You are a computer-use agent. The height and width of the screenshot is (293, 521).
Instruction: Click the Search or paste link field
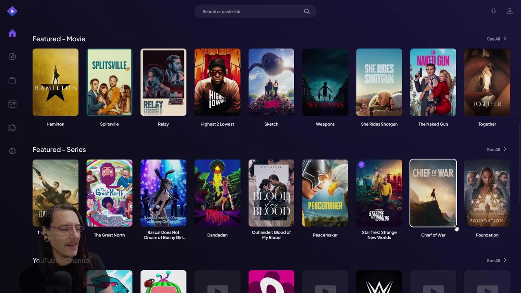click(255, 11)
